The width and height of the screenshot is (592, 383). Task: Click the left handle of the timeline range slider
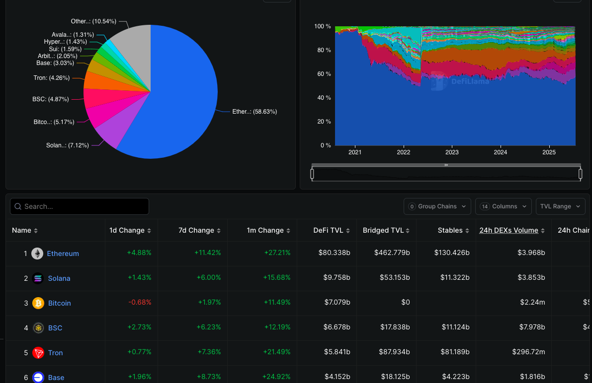[x=312, y=173]
